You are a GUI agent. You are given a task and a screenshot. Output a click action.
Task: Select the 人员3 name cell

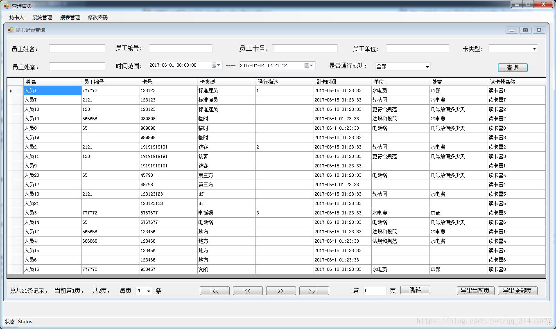(x=52, y=213)
